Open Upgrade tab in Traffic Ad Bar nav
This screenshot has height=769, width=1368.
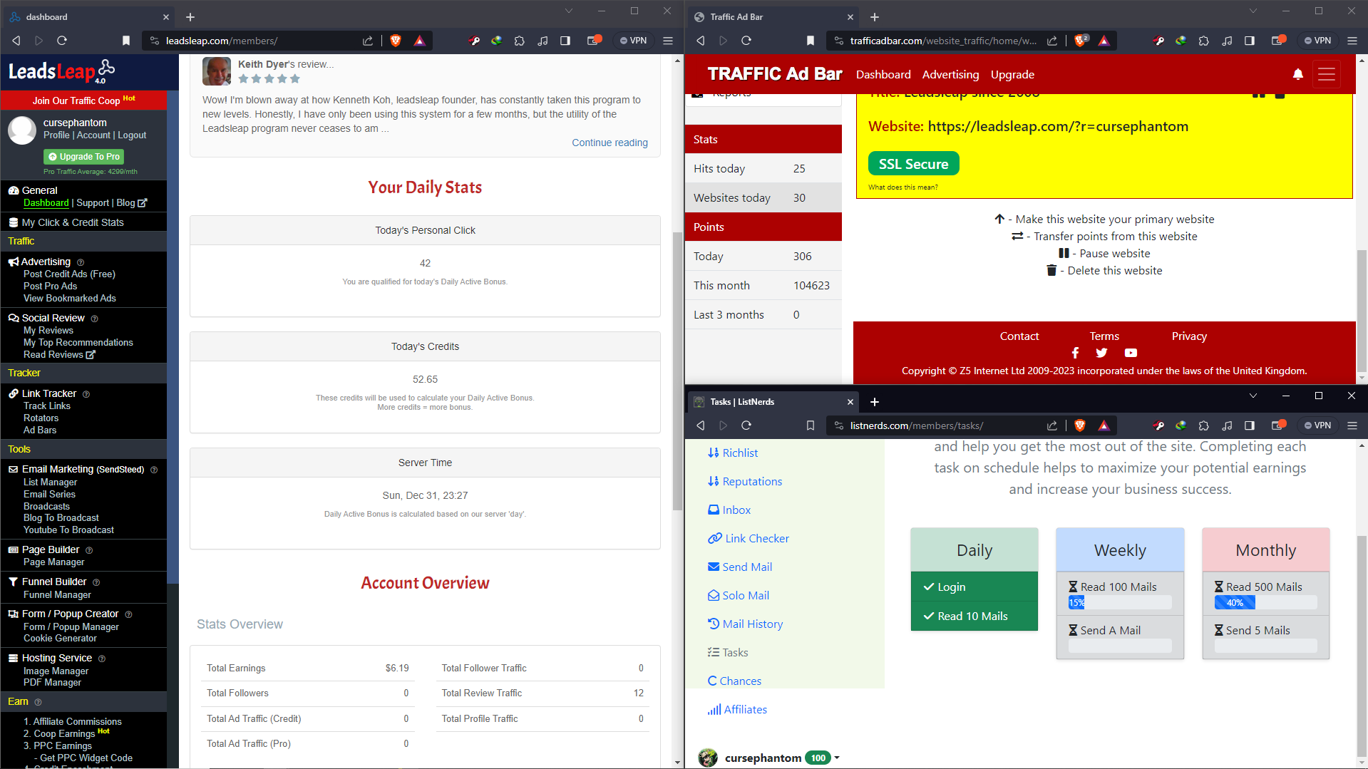click(x=1012, y=74)
